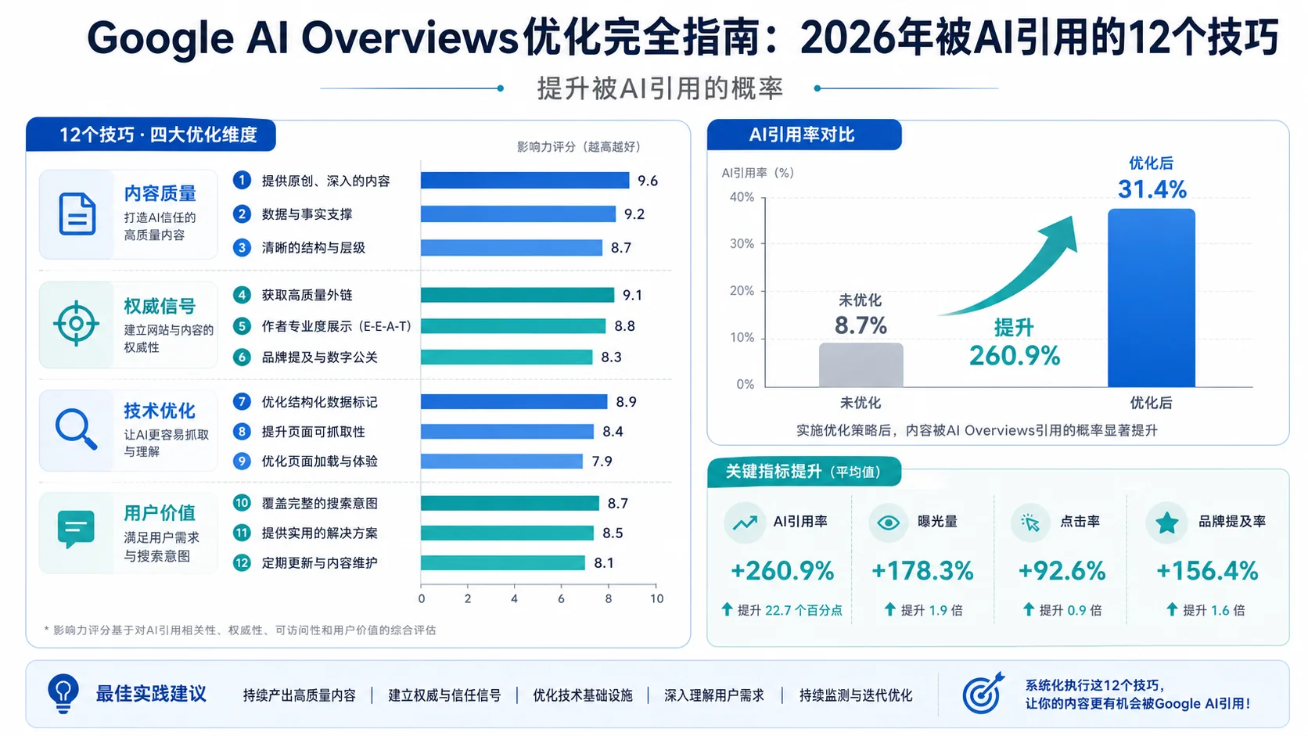Click the chat bubble icon beside 用户价值

click(76, 530)
